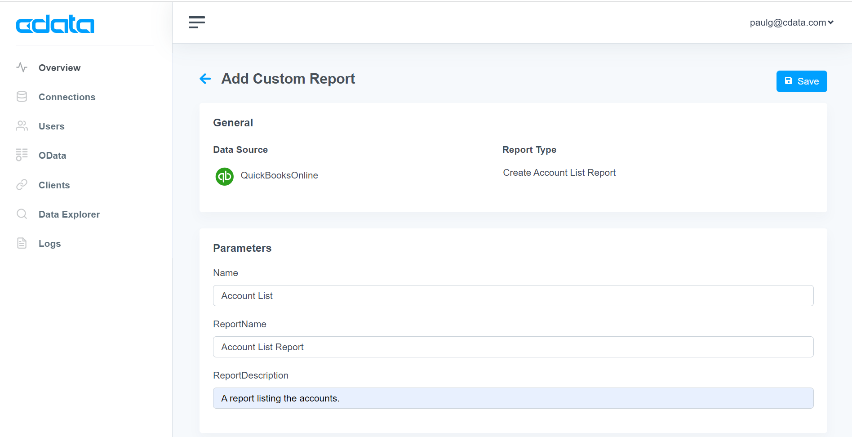
Task: Focus the ReportDescription input field
Action: pos(513,398)
